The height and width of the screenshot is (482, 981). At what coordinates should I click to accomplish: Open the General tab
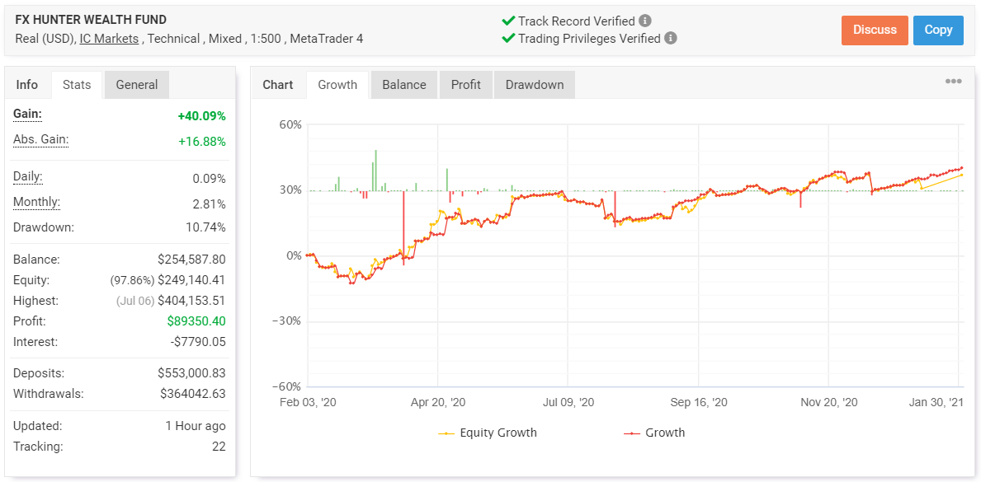(x=137, y=85)
